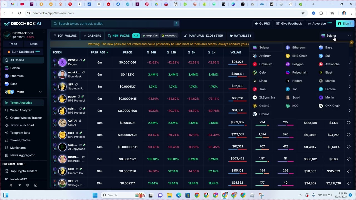Click chevron next to Solana selector
The height and width of the screenshot is (200, 356).
point(349,36)
